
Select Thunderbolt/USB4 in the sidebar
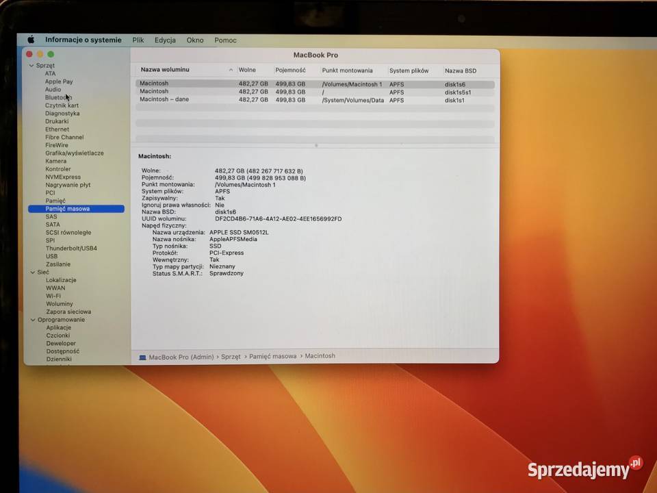70,248
